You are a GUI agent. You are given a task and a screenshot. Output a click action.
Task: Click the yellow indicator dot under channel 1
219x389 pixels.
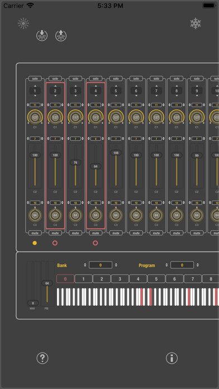coord(35,243)
